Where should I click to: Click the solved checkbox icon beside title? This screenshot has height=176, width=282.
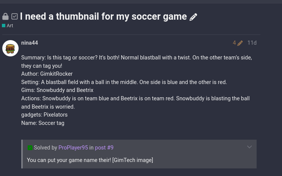point(14,17)
